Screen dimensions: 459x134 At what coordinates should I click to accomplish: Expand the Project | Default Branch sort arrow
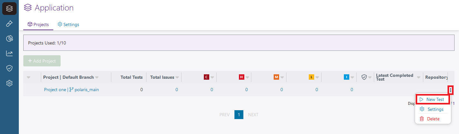pyautogui.click(x=97, y=77)
